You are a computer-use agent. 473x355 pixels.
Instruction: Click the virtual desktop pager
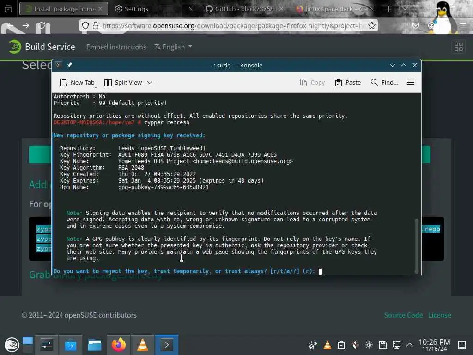[x=27, y=344]
